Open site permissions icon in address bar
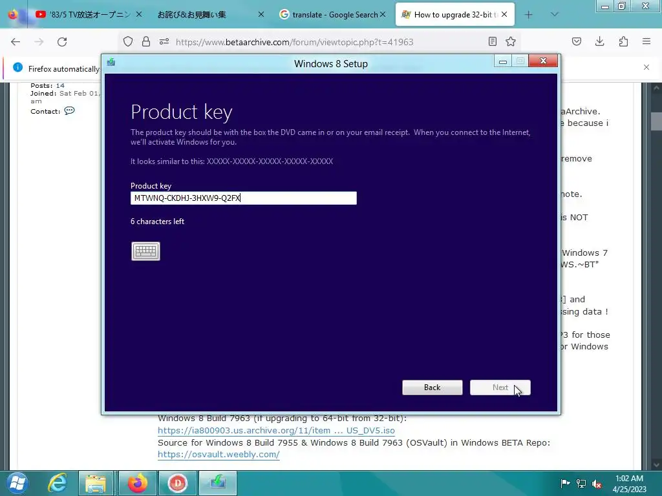This screenshot has width=662, height=496. point(164,41)
